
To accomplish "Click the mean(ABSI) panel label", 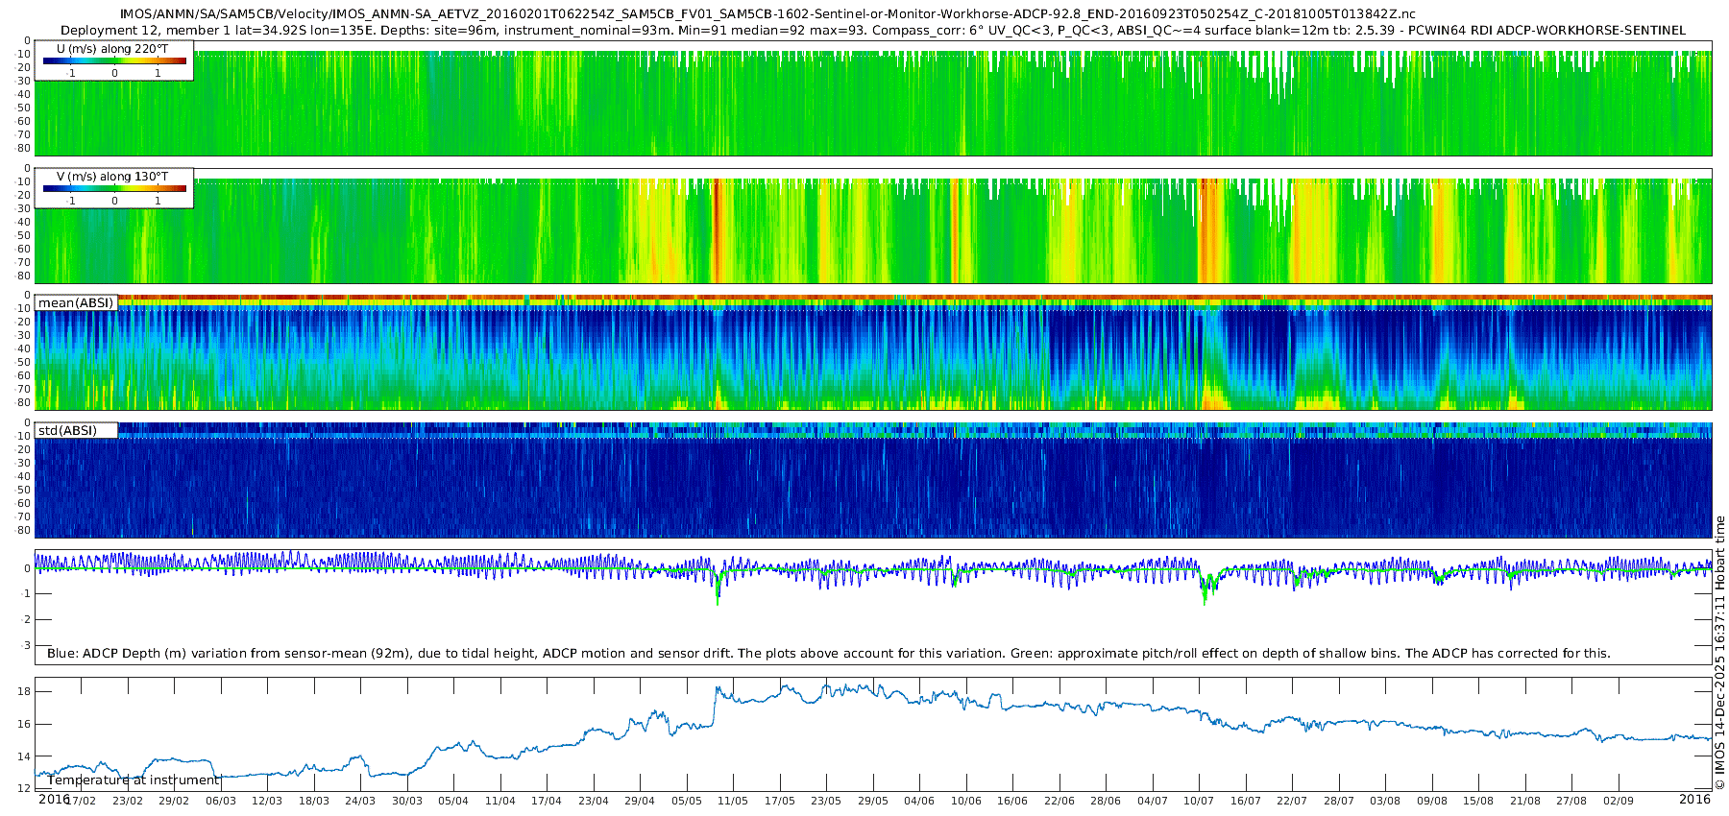I will 76,303.
